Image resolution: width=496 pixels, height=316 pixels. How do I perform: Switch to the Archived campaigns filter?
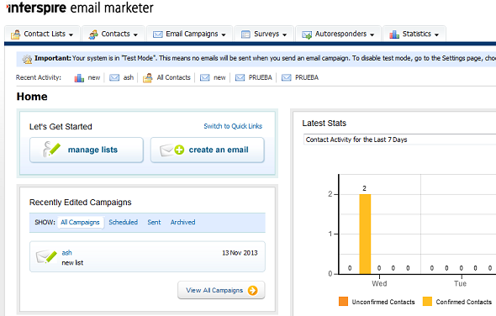[x=182, y=223]
